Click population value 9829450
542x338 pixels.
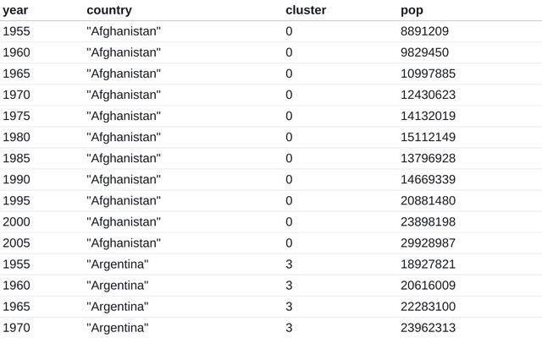pos(424,52)
